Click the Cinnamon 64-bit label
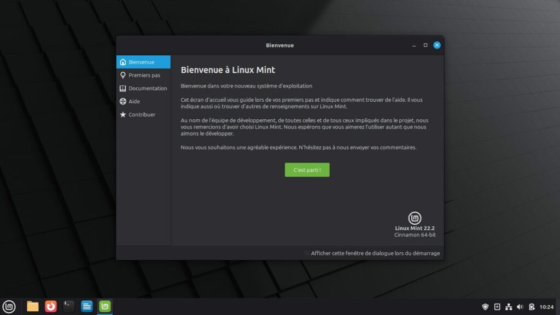560x315 pixels. tap(415, 235)
